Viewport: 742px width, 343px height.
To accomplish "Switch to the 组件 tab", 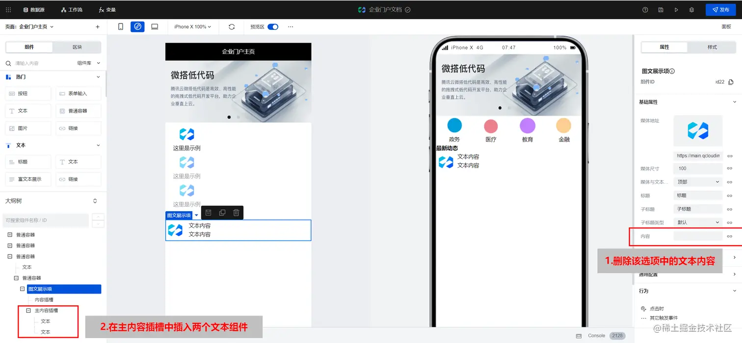I will (x=29, y=47).
